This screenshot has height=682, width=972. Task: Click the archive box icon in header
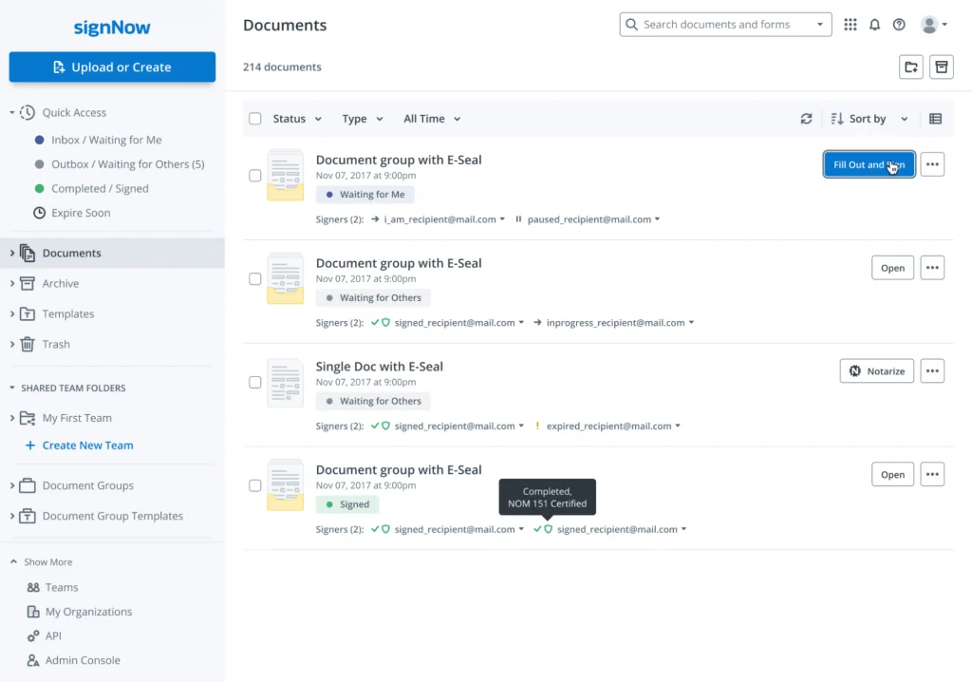pos(941,66)
